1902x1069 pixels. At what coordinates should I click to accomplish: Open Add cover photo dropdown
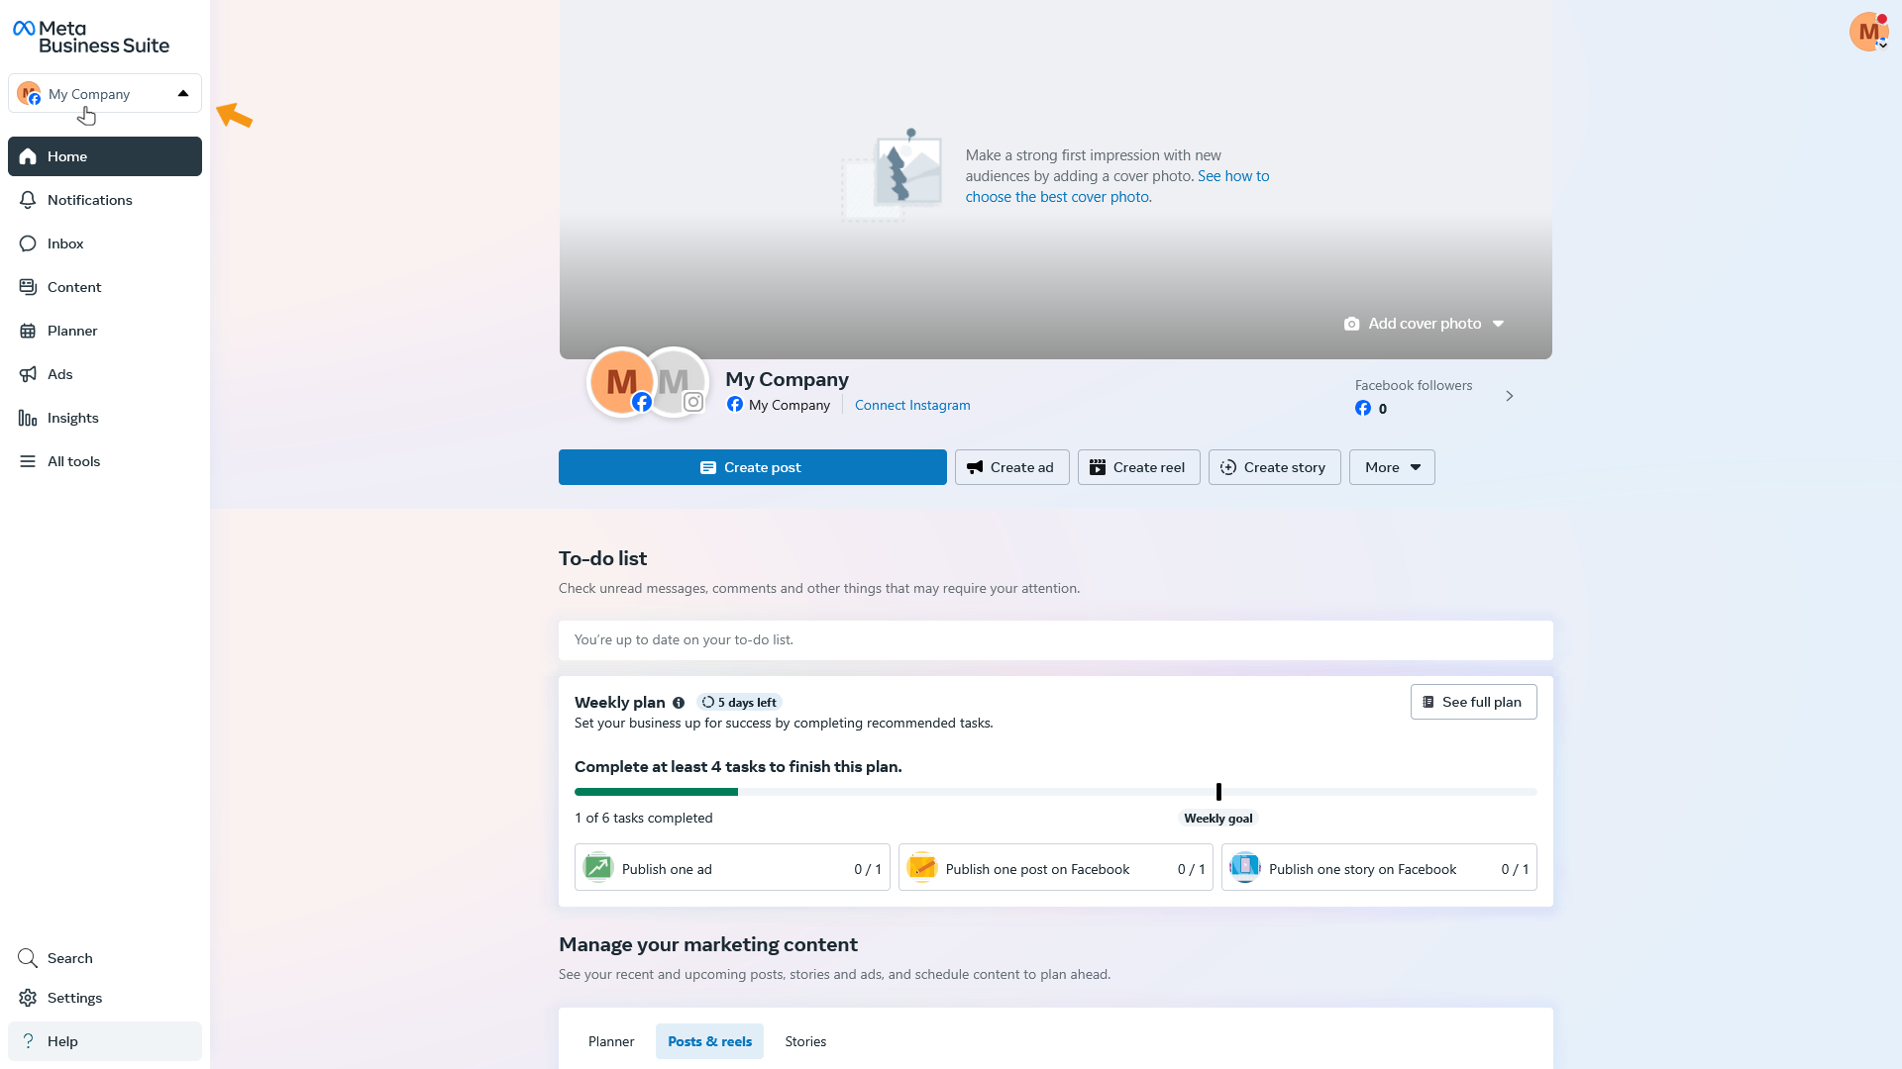[x=1425, y=324]
